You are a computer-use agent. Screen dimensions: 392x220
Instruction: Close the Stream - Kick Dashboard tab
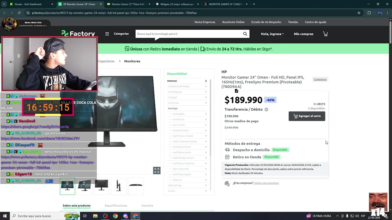pos(52,4)
